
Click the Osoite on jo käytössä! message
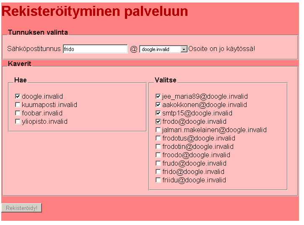coord(221,49)
